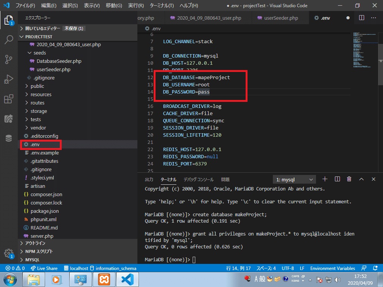Click the editor vertical scrollbar
This screenshot has width=383, height=287.
[380, 64]
